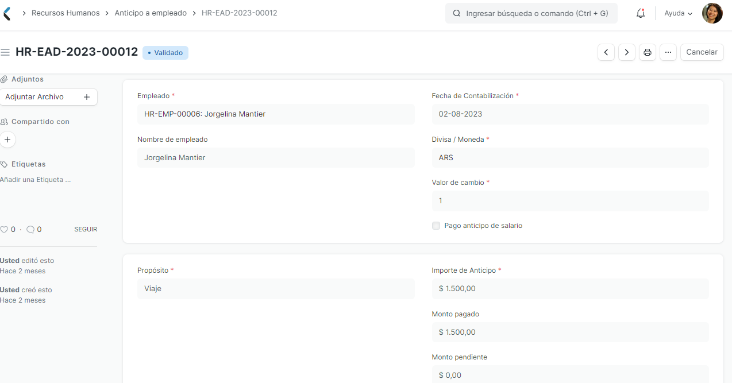Click the Adjuntos section label
This screenshot has width=732, height=383.
point(28,79)
